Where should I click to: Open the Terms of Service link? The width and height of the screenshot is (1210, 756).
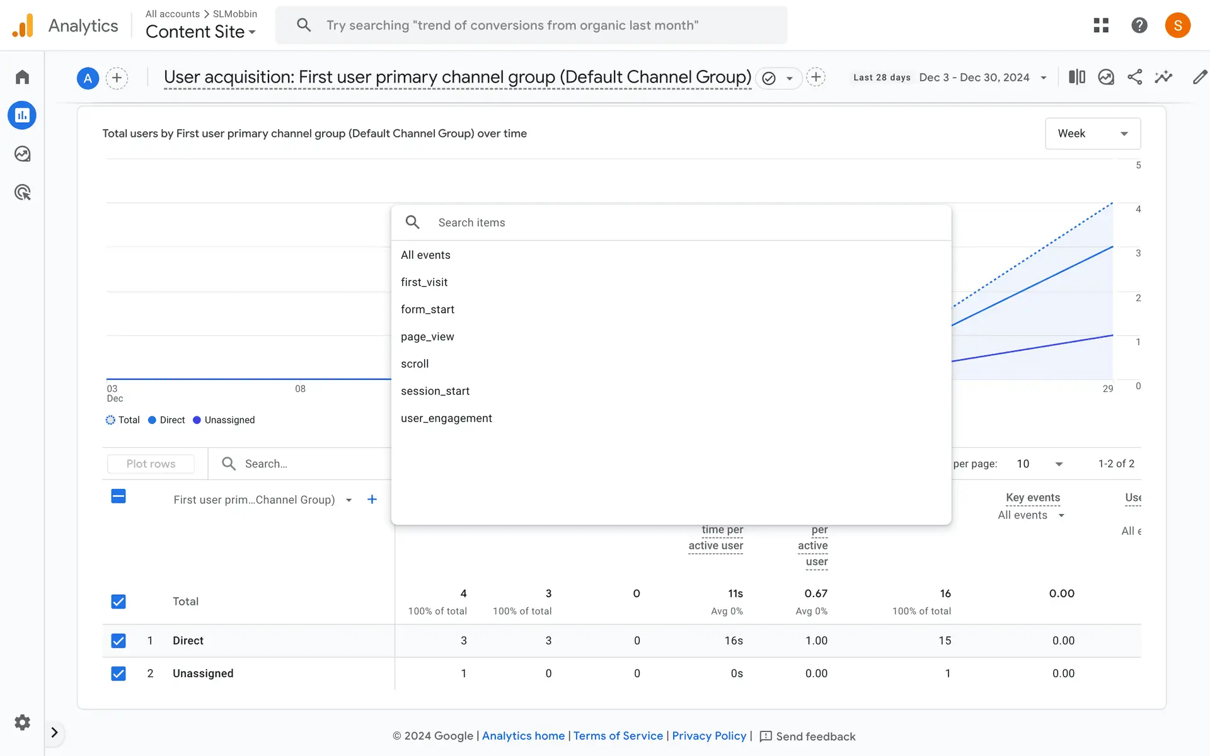point(618,736)
